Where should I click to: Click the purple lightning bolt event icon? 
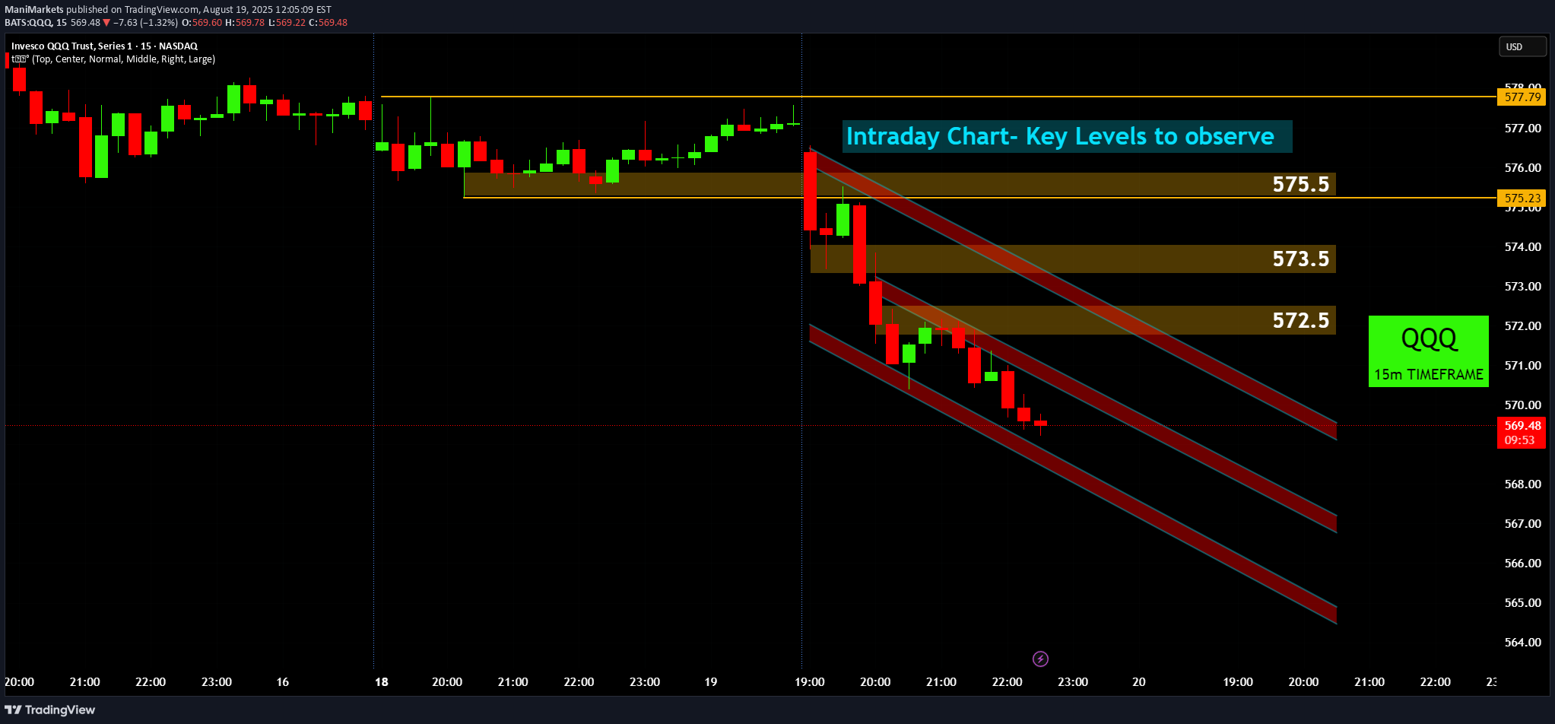coord(1041,659)
